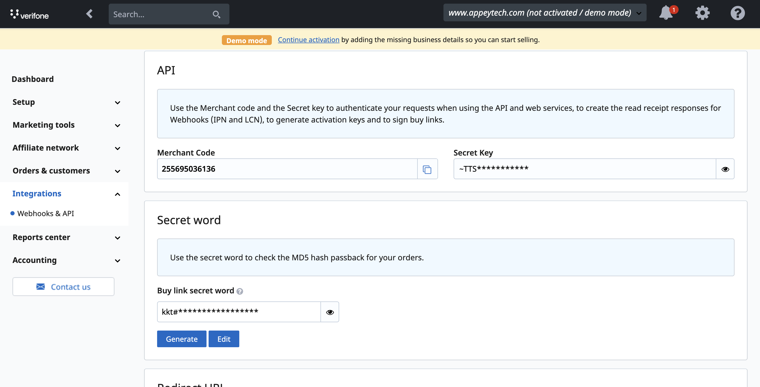Reveal the Secret Key value

point(725,169)
